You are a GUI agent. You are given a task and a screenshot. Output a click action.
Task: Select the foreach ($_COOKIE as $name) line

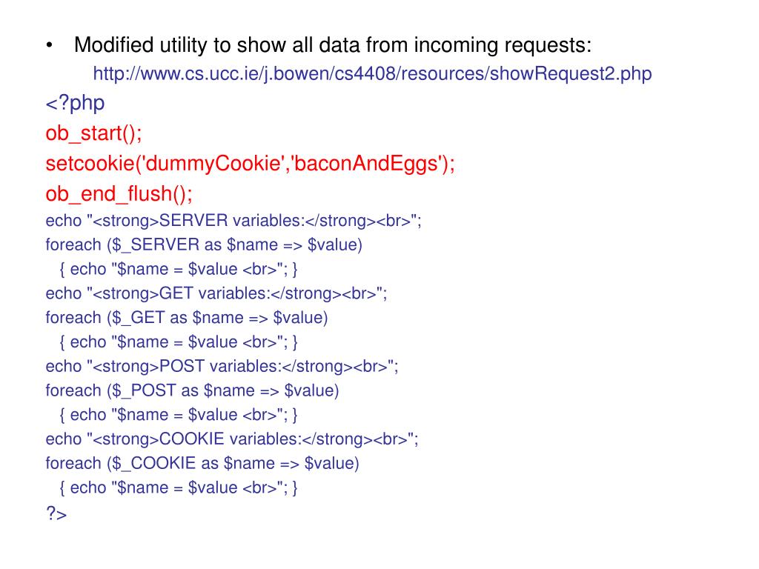[202, 464]
